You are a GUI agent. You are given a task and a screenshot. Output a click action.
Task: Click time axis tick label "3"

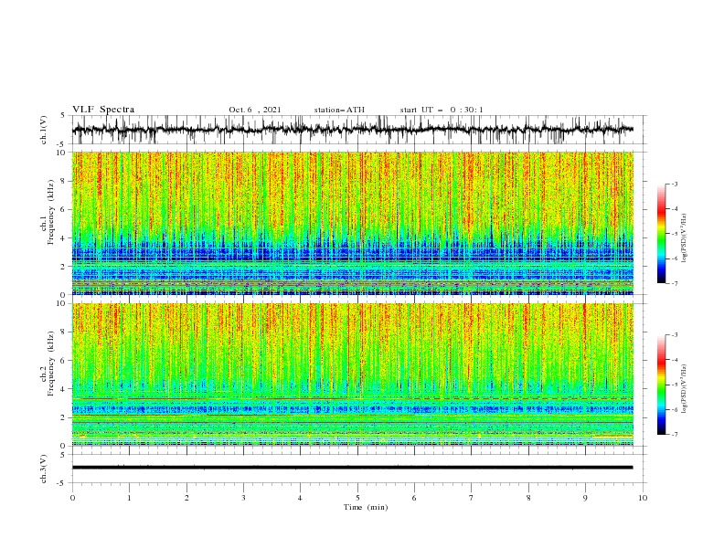[243, 498]
